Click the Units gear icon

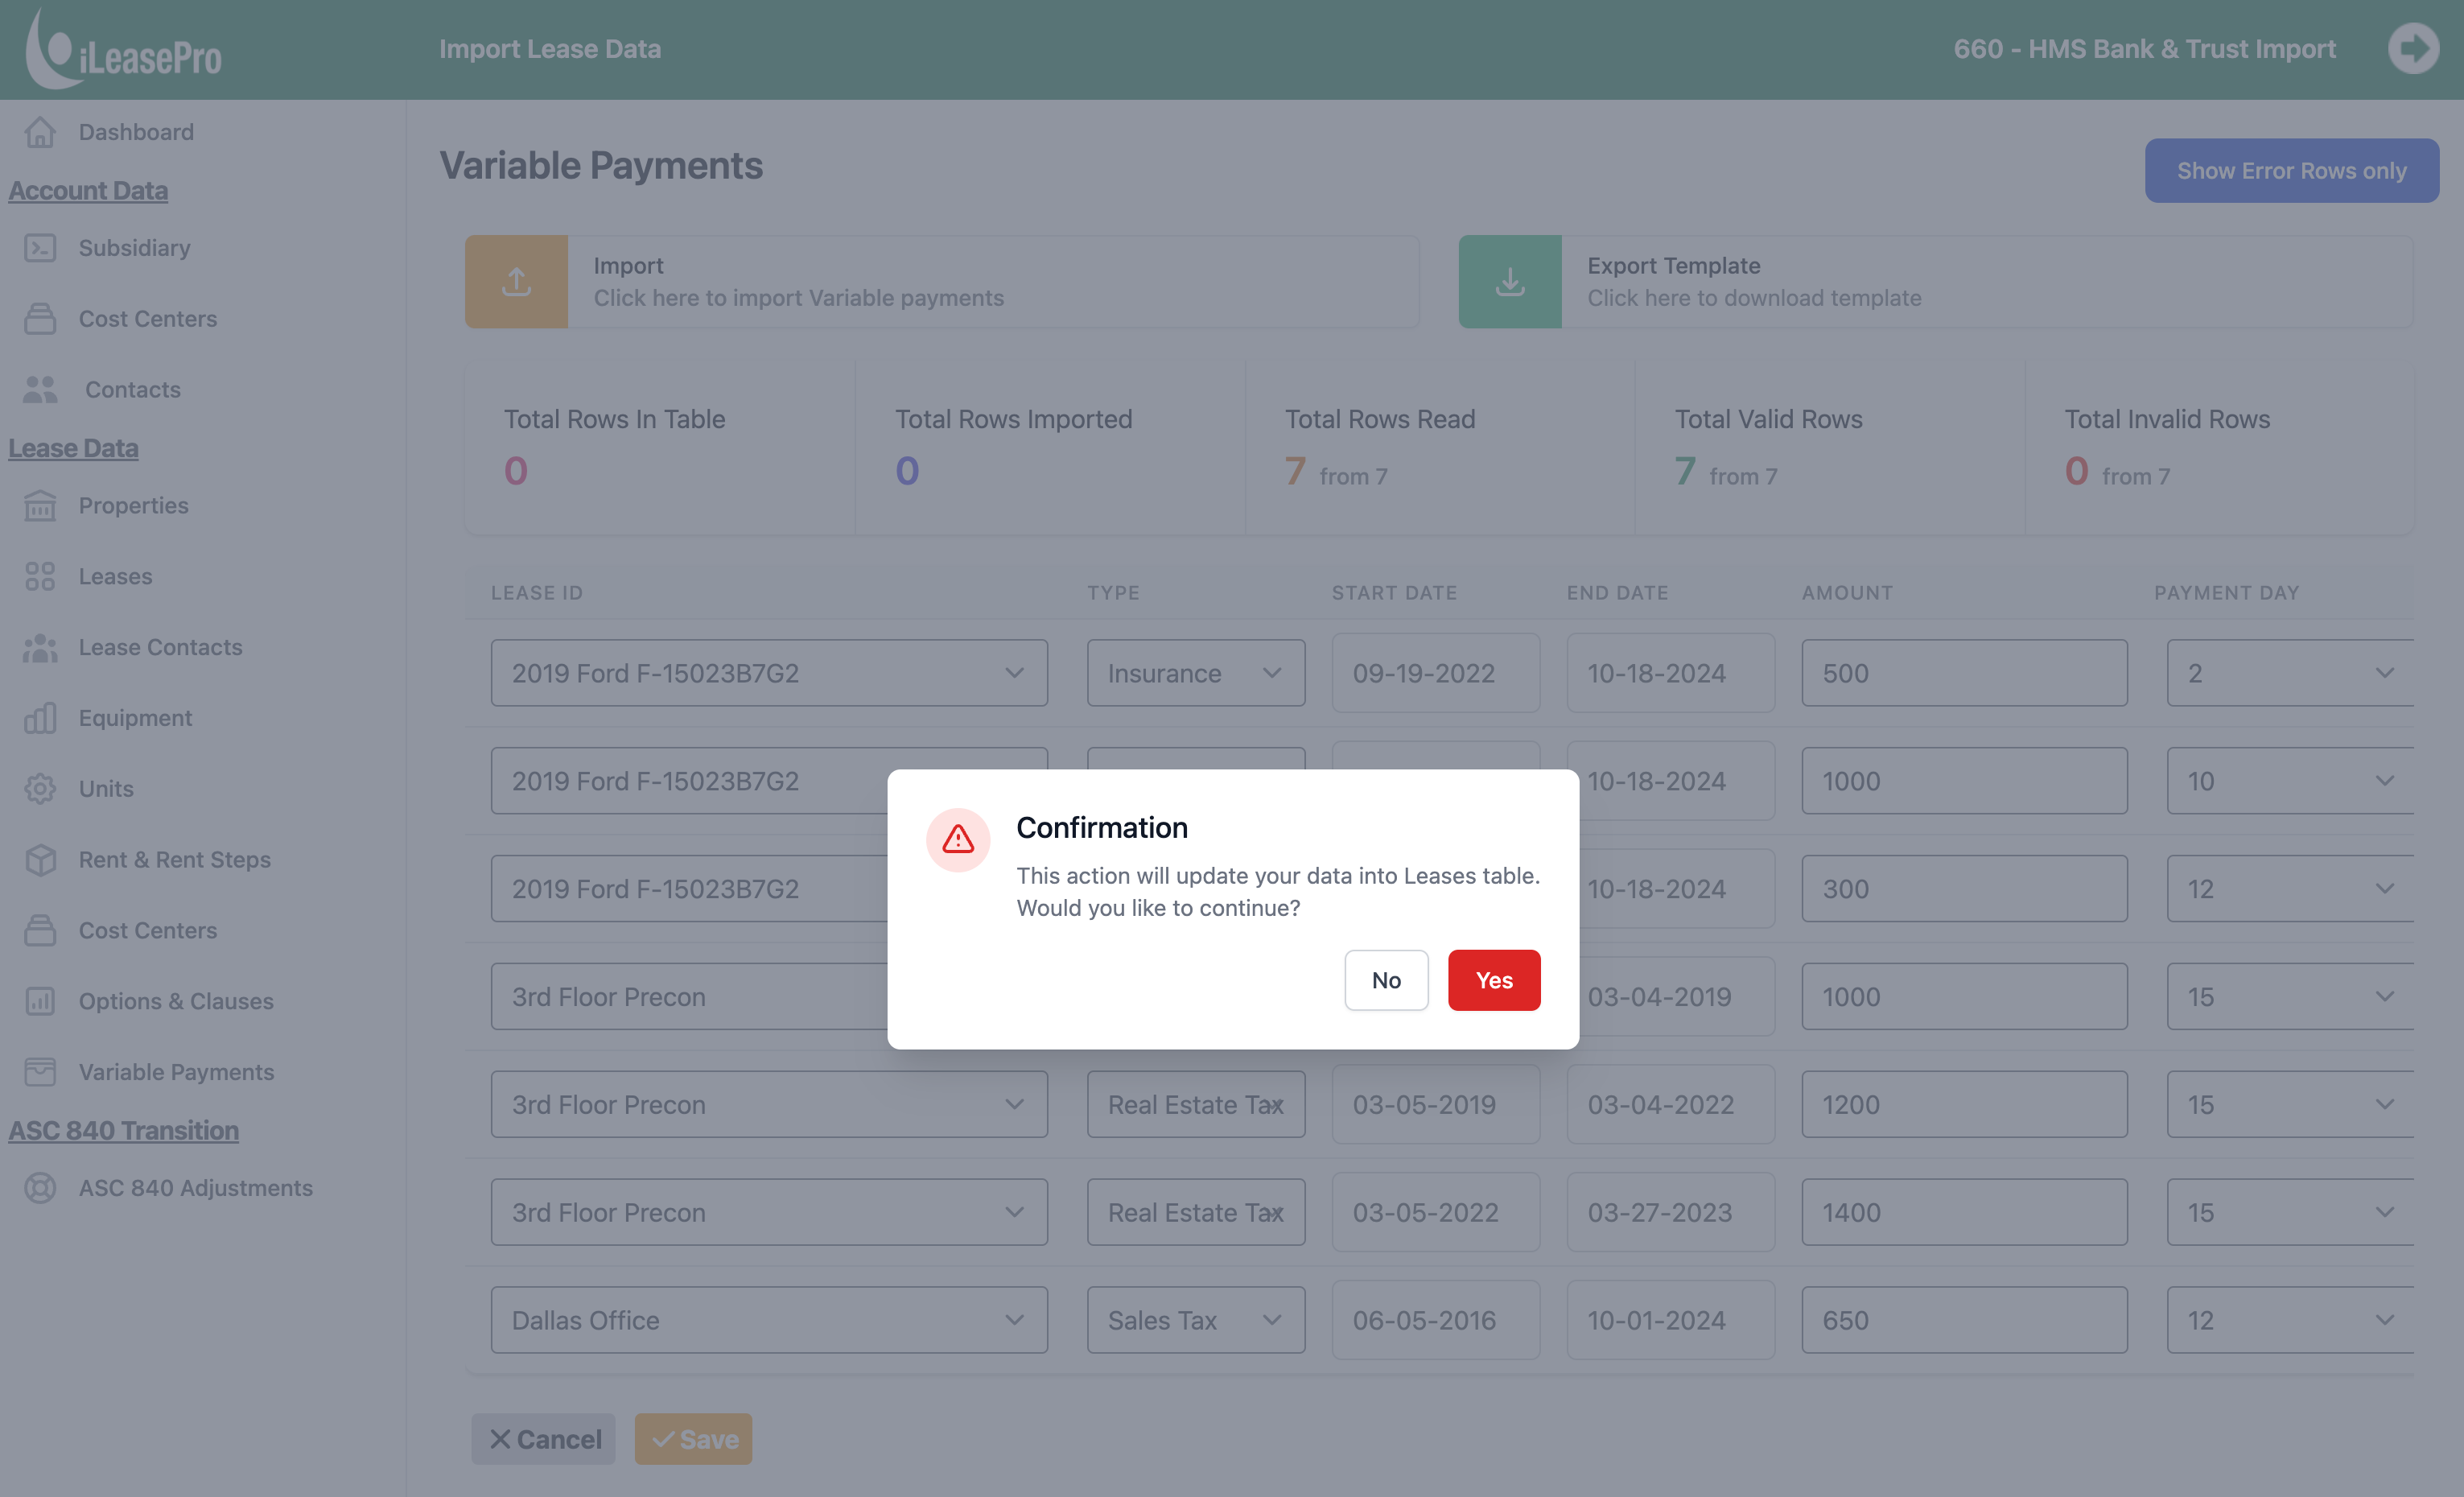click(x=40, y=789)
